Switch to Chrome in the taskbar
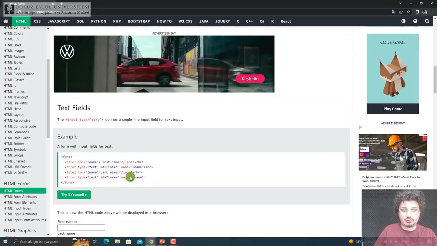Image resolution: width=437 pixels, height=246 pixels. [x=151, y=242]
